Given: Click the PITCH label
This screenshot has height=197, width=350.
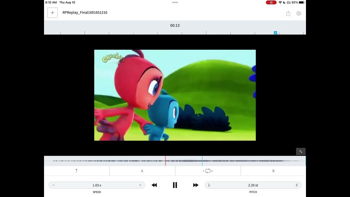Looking at the screenshot, I should coord(253,192).
